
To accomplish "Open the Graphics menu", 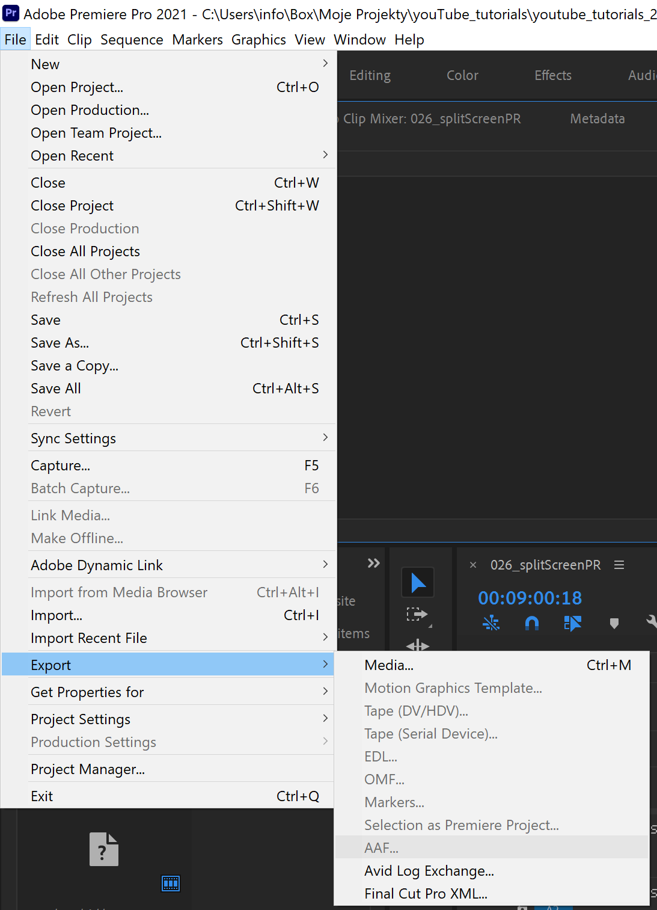I will 258,40.
